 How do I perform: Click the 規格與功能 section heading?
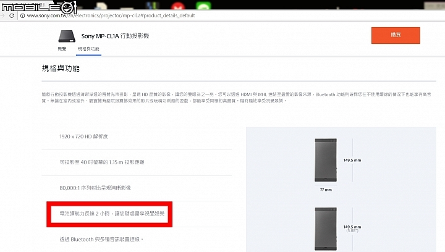61,69
